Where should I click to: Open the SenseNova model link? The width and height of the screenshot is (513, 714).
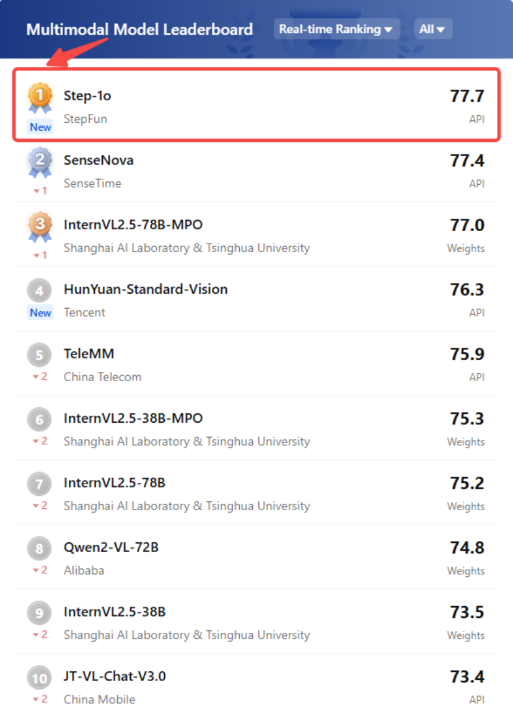[99, 160]
